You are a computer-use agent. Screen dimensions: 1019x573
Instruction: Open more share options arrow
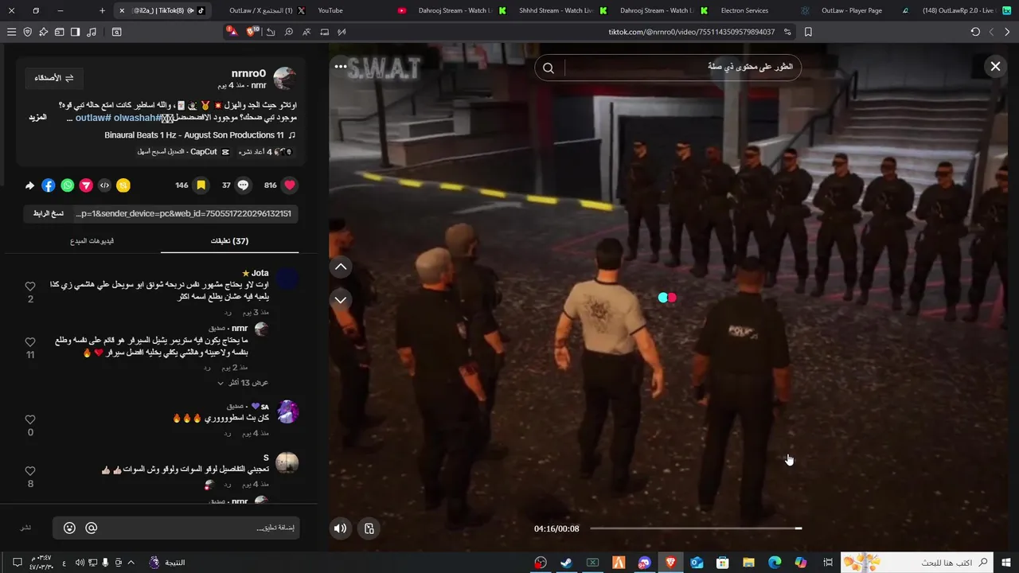(x=30, y=185)
